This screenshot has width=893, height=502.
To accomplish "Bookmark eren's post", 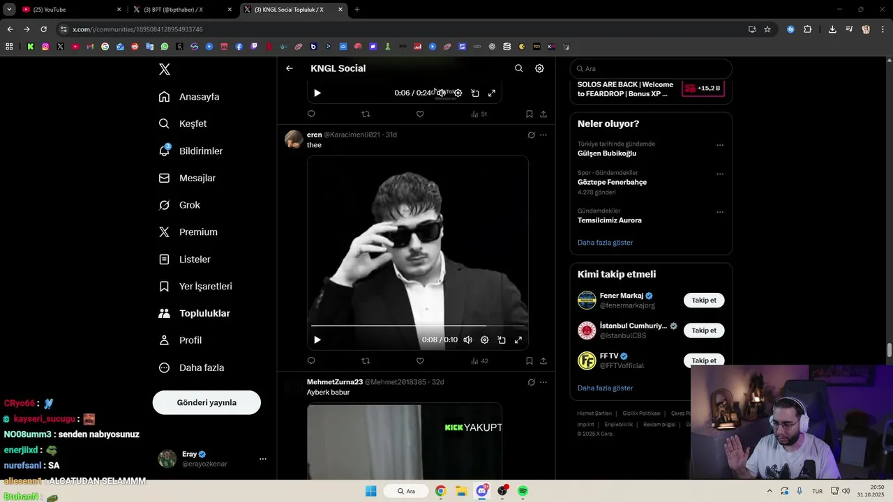I will (x=530, y=360).
